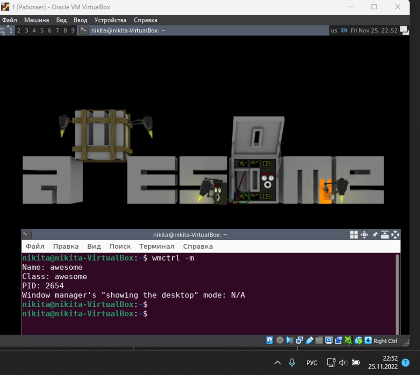
Task: Open the terminal's Справка menu
Action: 198,246
